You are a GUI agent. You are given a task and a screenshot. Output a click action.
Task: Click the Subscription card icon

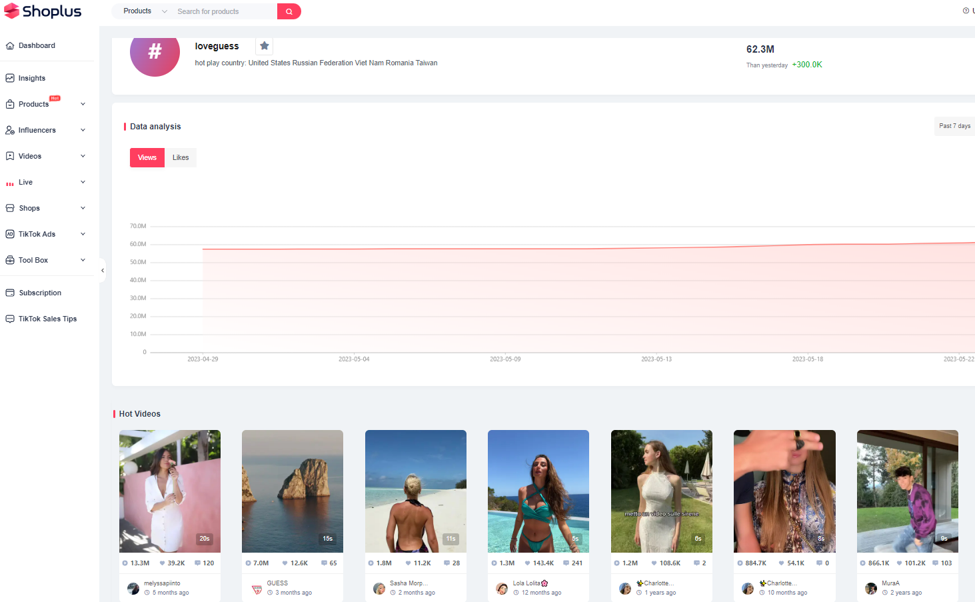pos(10,293)
